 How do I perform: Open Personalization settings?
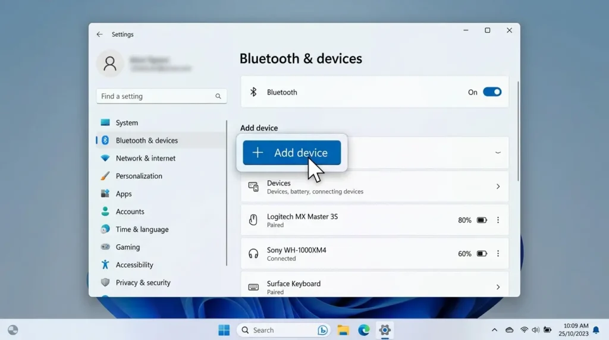click(161, 176)
